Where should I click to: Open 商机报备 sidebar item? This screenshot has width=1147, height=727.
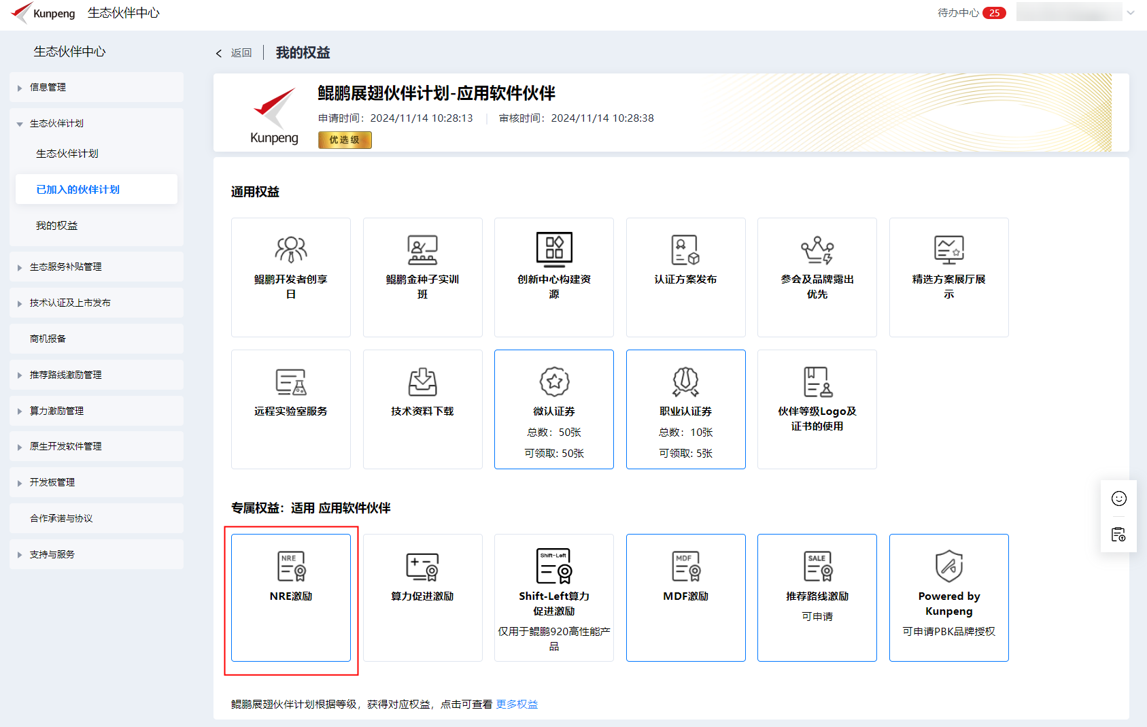(97, 339)
